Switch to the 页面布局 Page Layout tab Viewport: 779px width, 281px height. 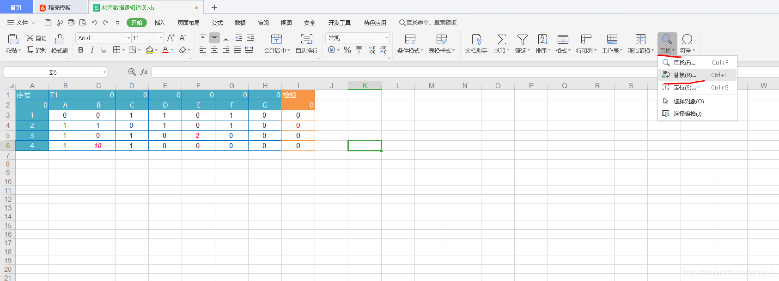(x=189, y=23)
